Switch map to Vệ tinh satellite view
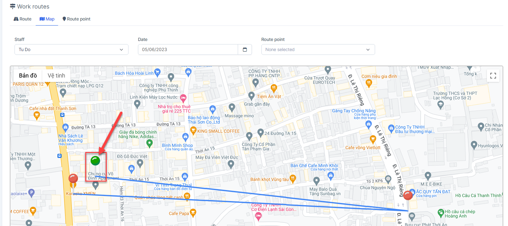The width and height of the screenshot is (508, 226). click(x=56, y=76)
